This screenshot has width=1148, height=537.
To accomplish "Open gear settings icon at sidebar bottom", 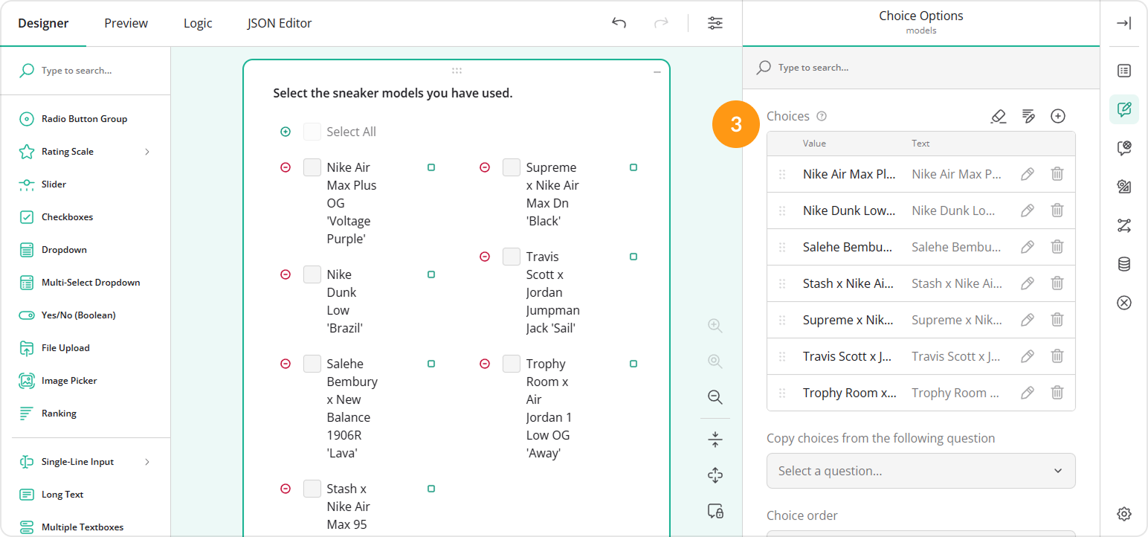I will 1124,514.
